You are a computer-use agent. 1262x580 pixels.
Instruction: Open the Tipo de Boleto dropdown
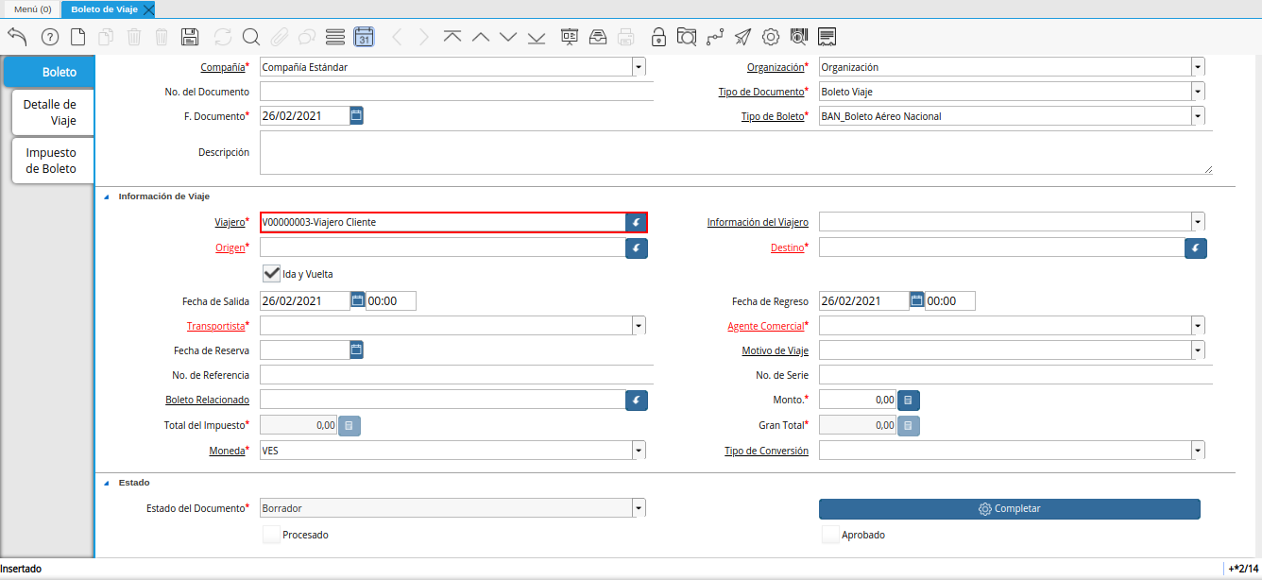point(1198,116)
